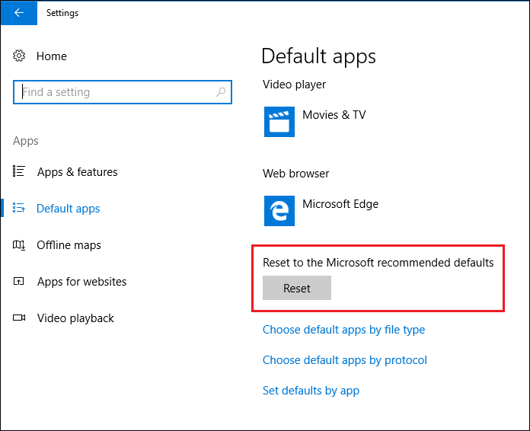
Task: Click the Reset button
Action: [x=297, y=288]
